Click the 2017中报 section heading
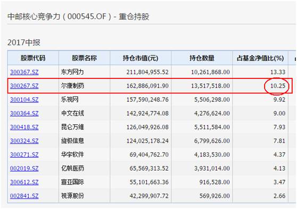 point(23,43)
